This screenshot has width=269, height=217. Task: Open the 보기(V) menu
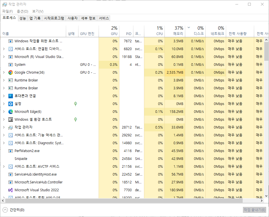pos(38,11)
